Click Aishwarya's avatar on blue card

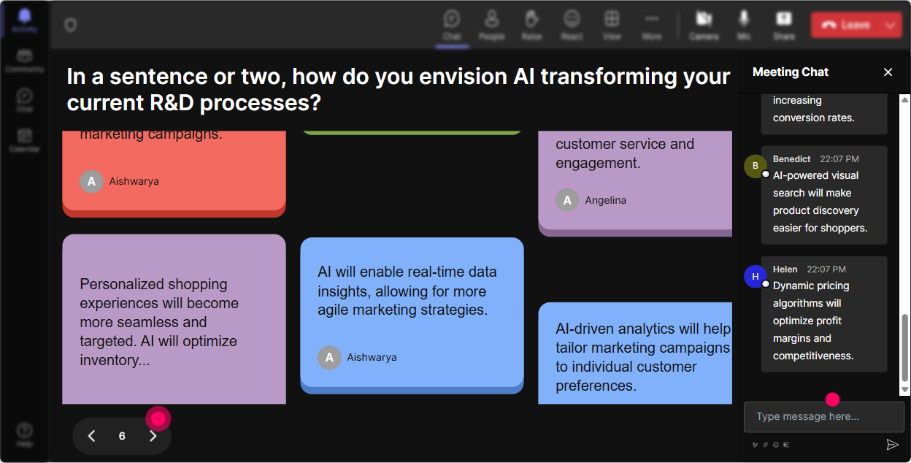(x=329, y=357)
